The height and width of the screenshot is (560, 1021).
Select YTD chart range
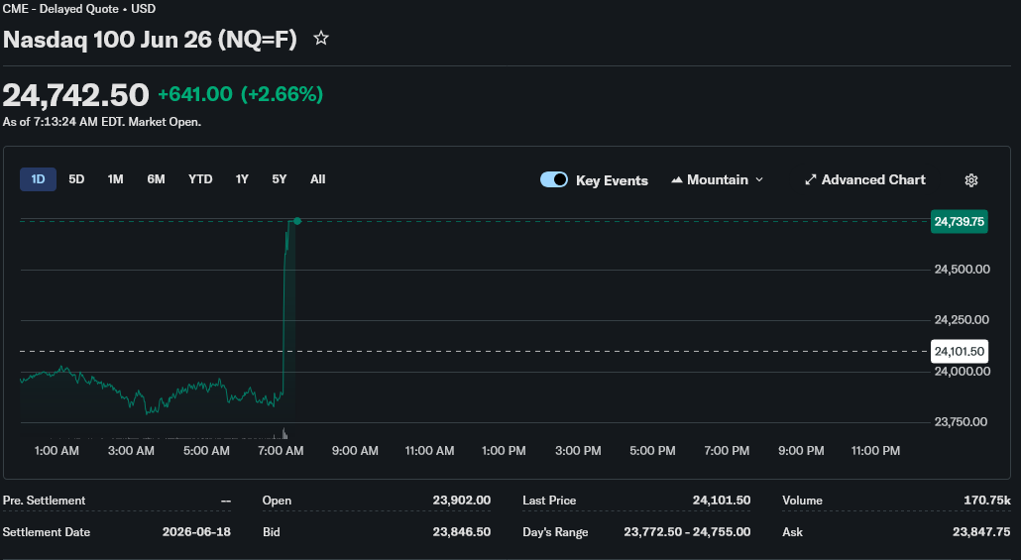click(x=200, y=179)
